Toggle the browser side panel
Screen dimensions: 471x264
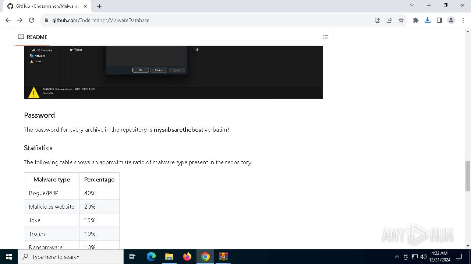(439, 20)
